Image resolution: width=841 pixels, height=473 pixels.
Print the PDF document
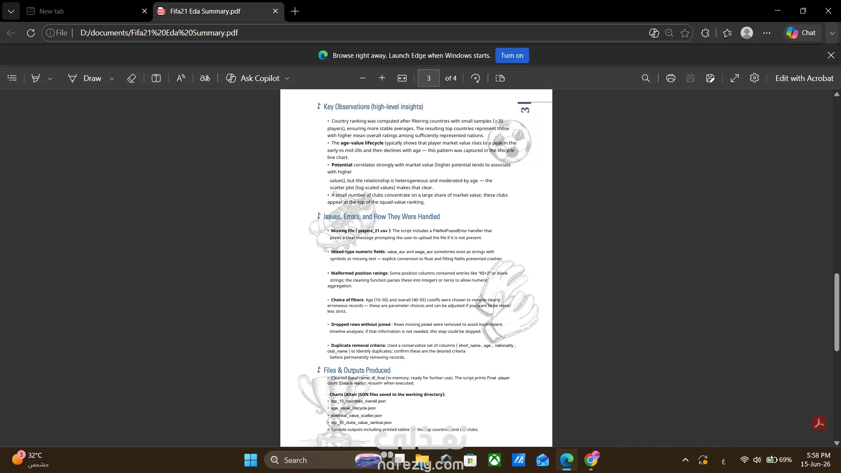(x=671, y=78)
